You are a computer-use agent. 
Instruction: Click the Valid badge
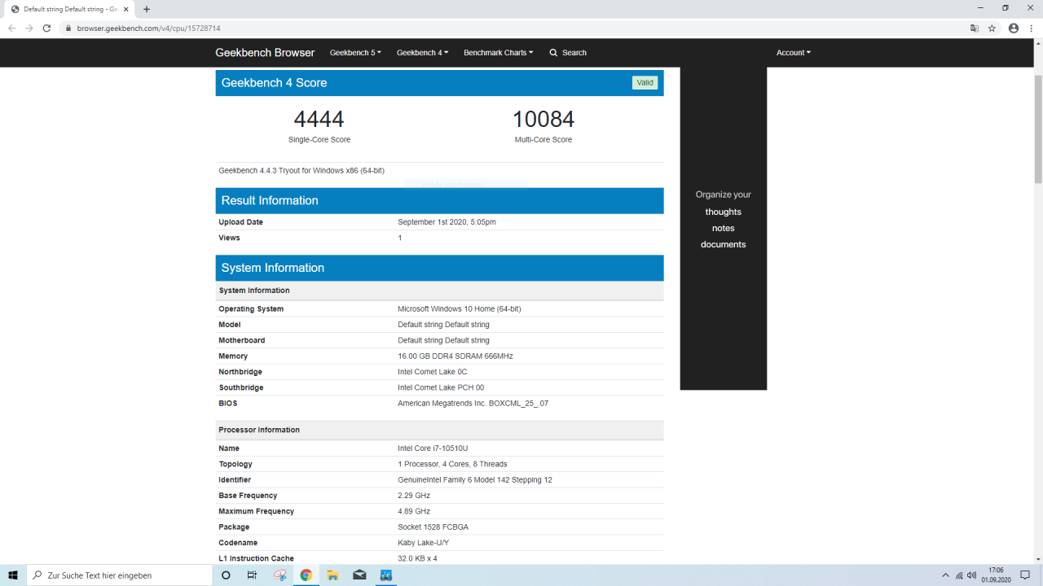[x=645, y=82]
